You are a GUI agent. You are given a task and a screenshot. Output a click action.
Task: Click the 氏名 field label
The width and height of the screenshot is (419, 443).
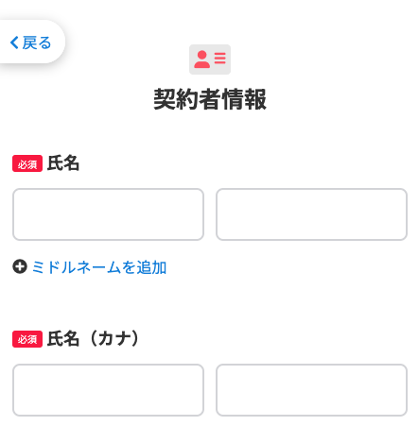(63, 163)
